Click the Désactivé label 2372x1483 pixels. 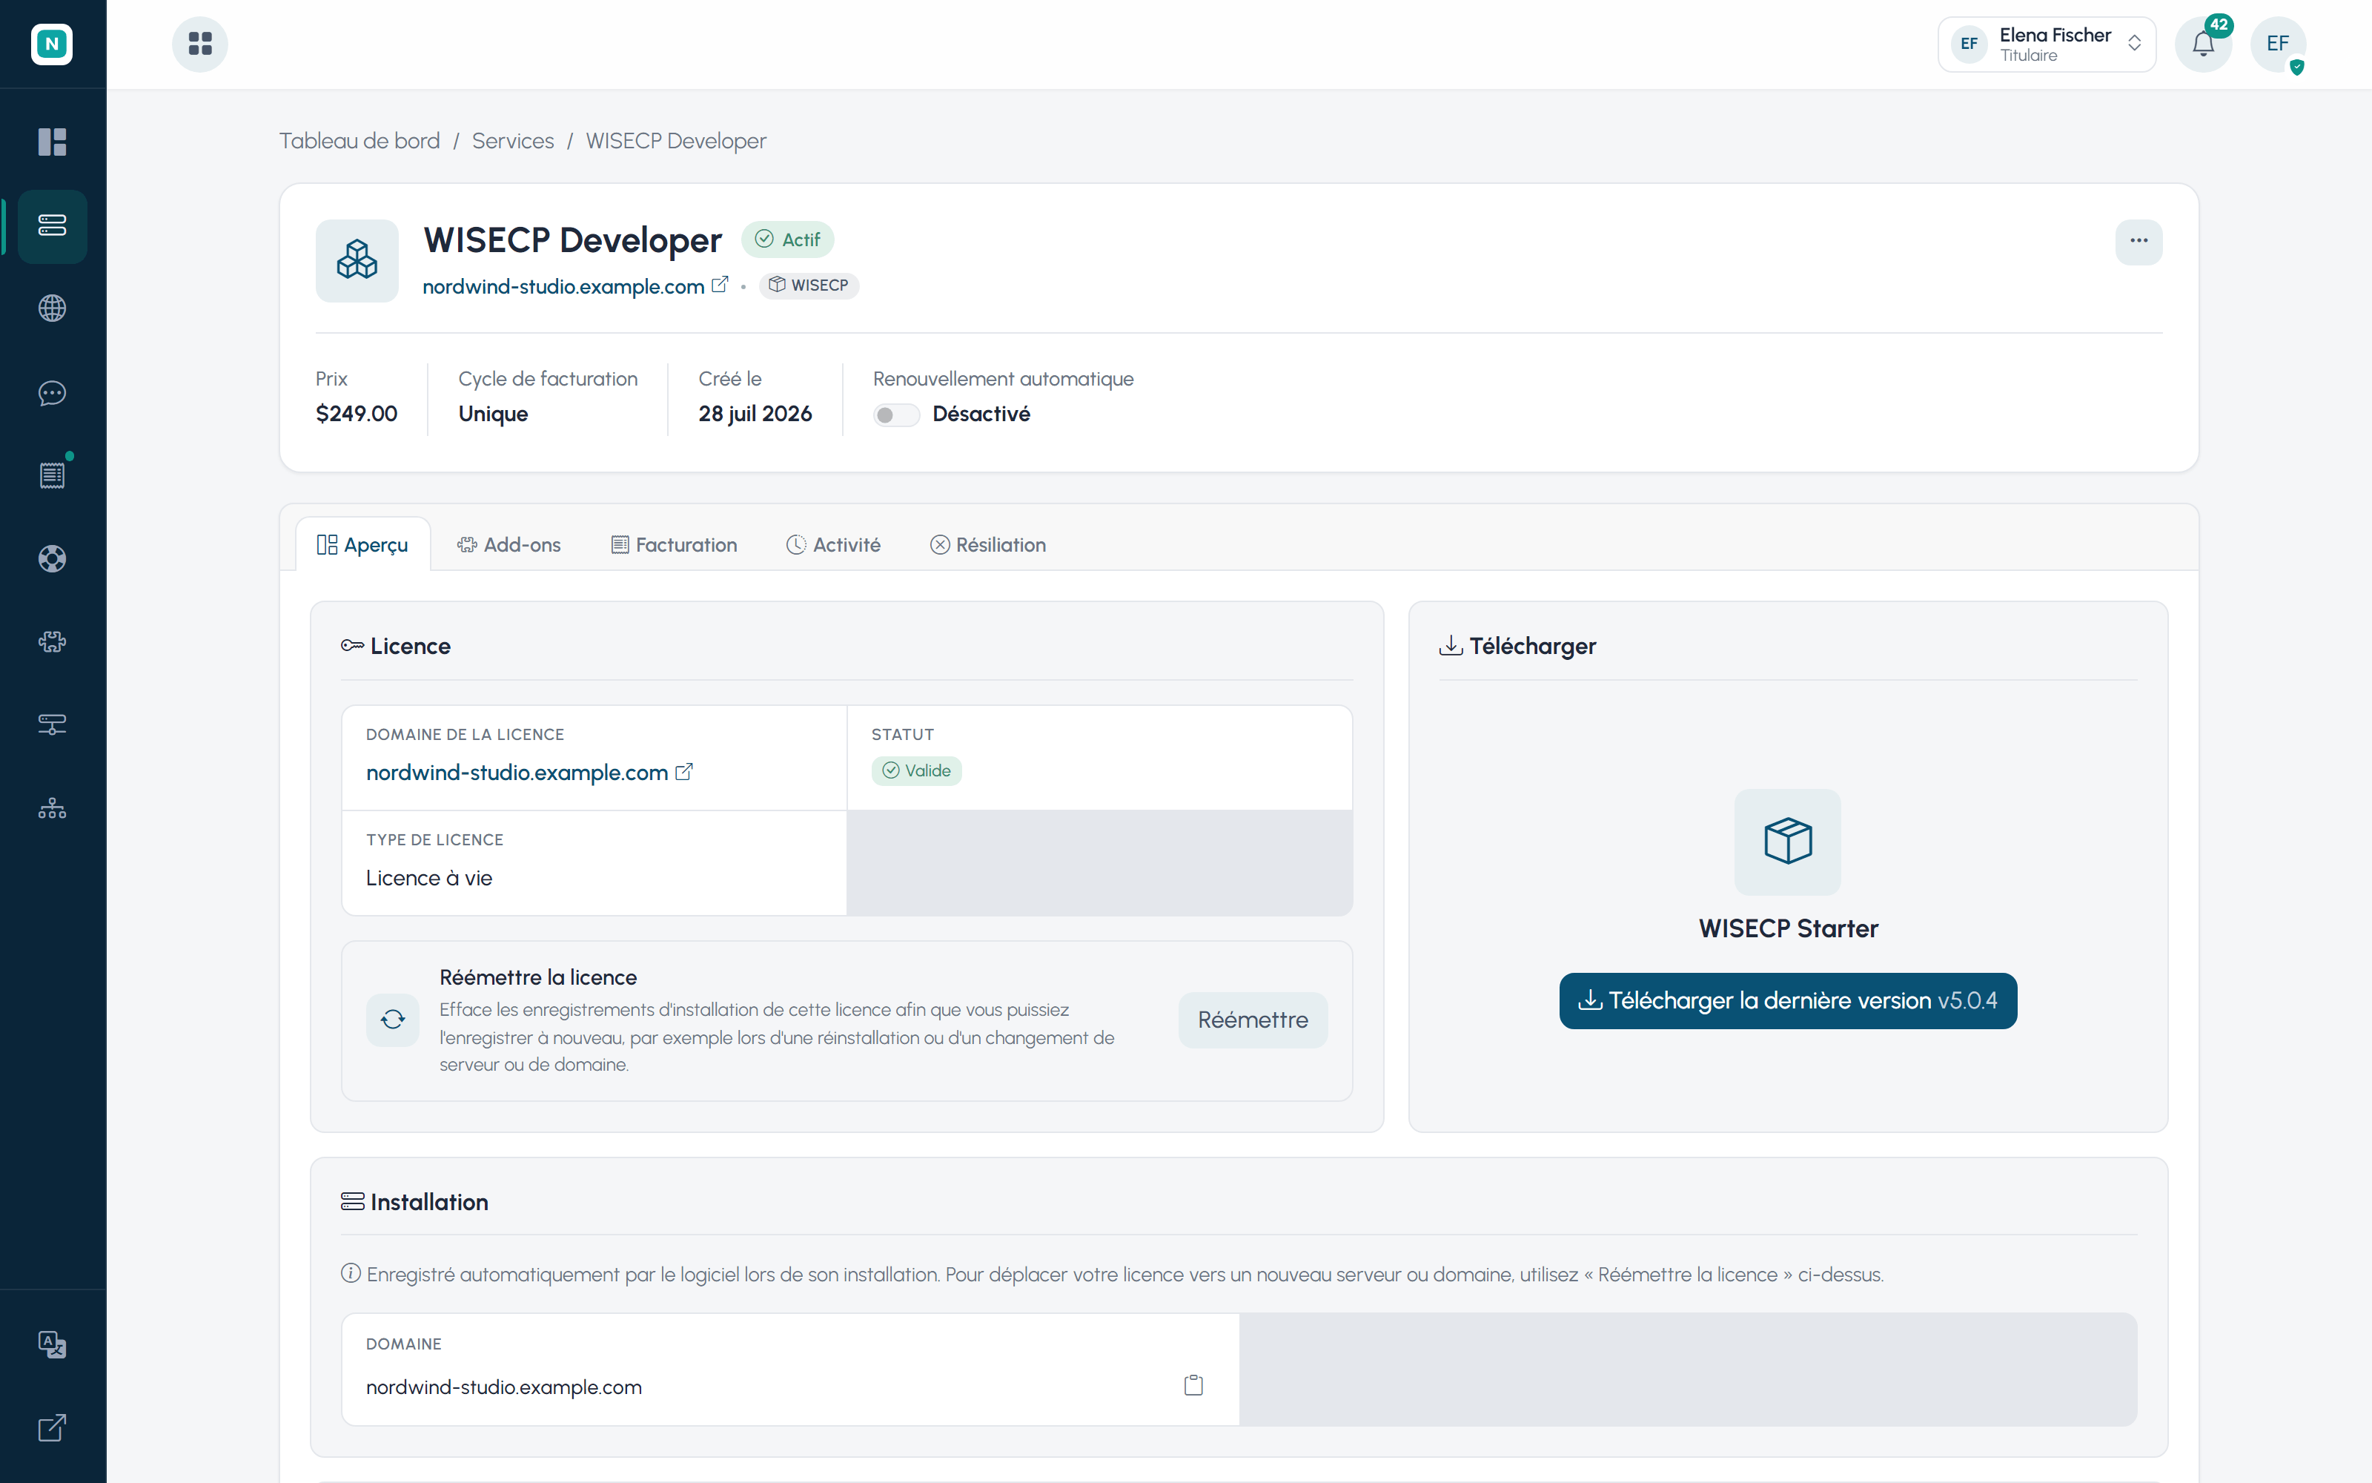click(x=981, y=414)
